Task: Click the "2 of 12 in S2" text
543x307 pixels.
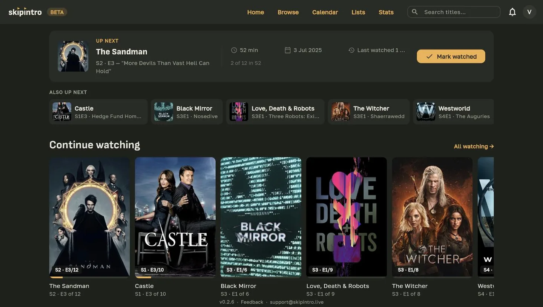Action: coord(246,63)
